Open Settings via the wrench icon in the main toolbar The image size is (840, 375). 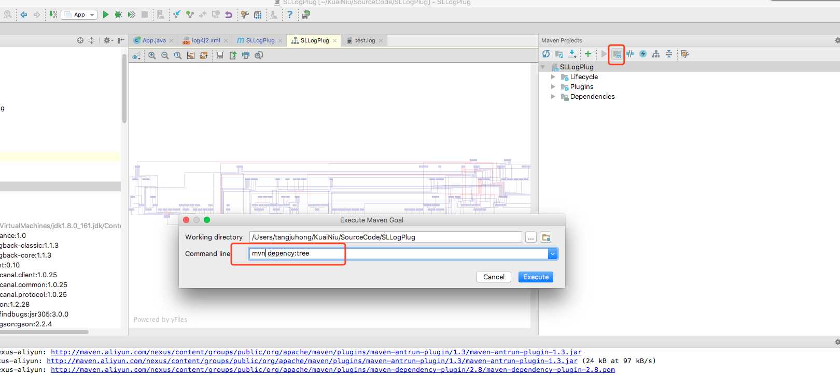coord(245,14)
